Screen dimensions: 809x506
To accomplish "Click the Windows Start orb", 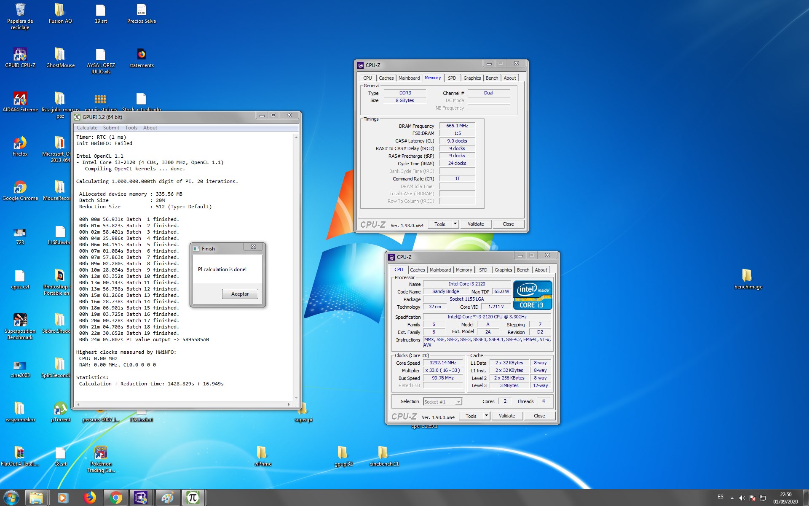I will (x=11, y=498).
